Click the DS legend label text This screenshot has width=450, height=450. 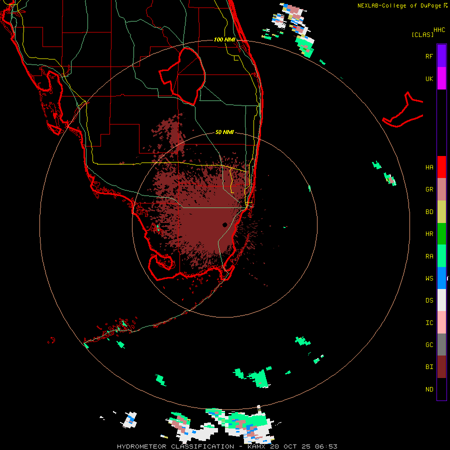tap(429, 300)
